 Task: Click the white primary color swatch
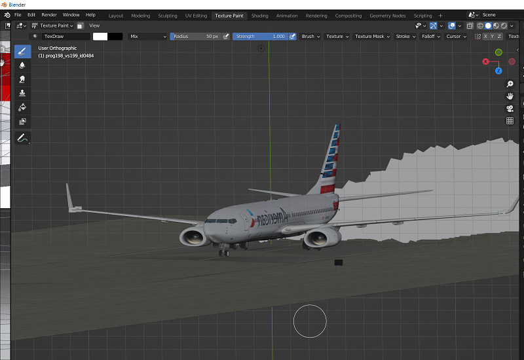pos(100,37)
